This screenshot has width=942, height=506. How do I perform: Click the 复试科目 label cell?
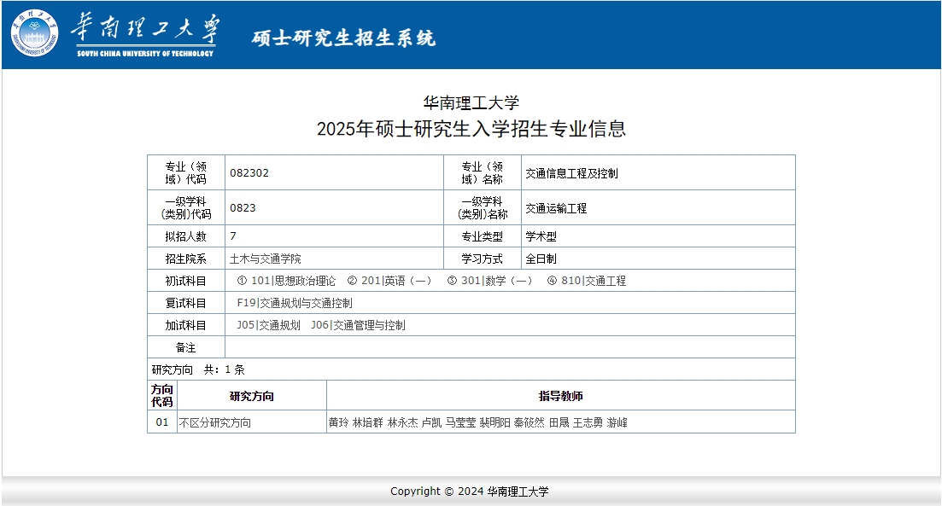tap(186, 303)
